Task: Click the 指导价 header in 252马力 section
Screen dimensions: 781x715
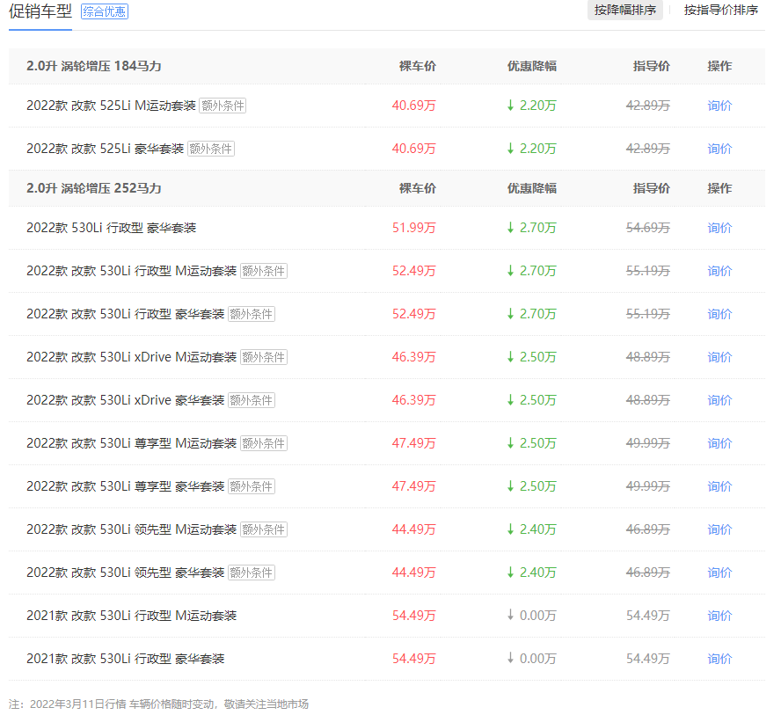Action: (652, 188)
